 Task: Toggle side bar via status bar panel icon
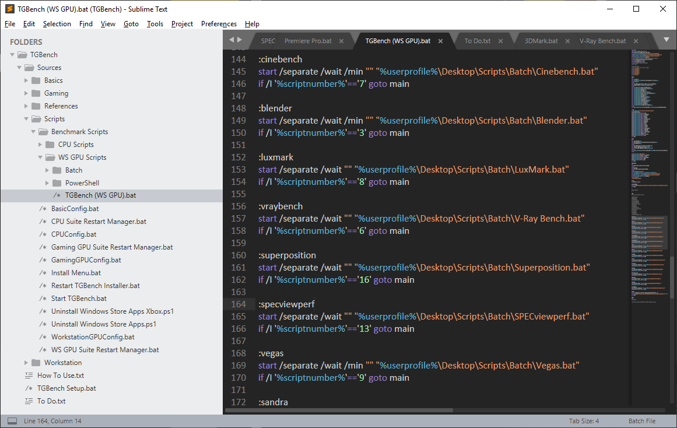12,421
